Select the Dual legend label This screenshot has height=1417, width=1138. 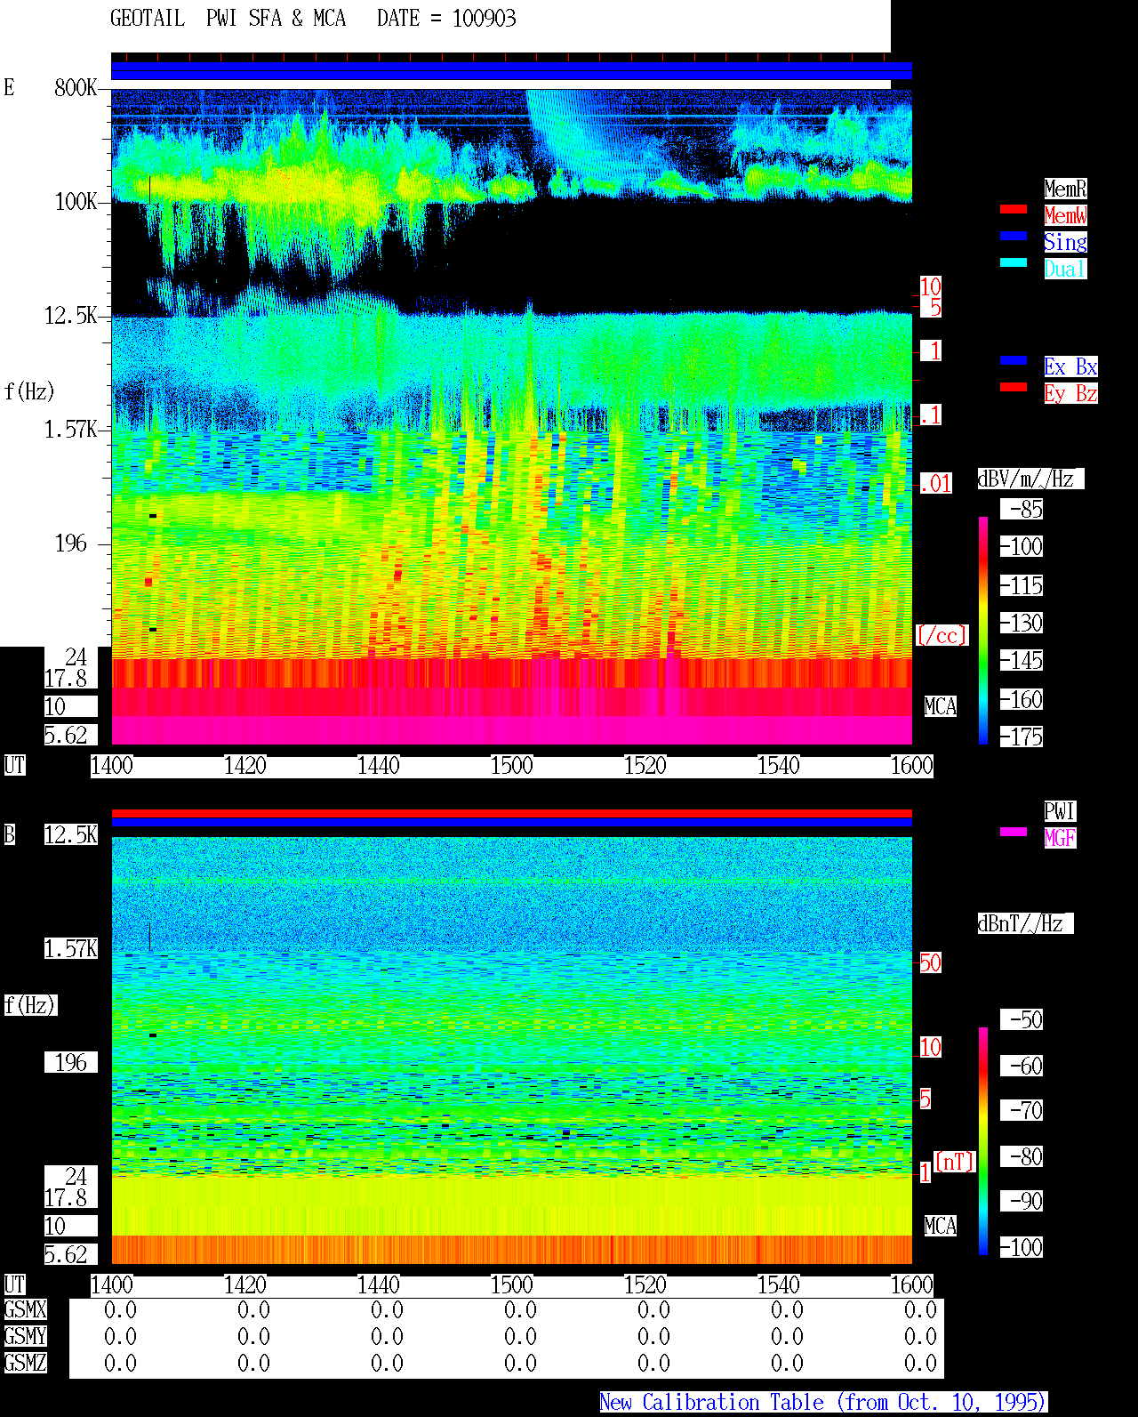[1065, 269]
